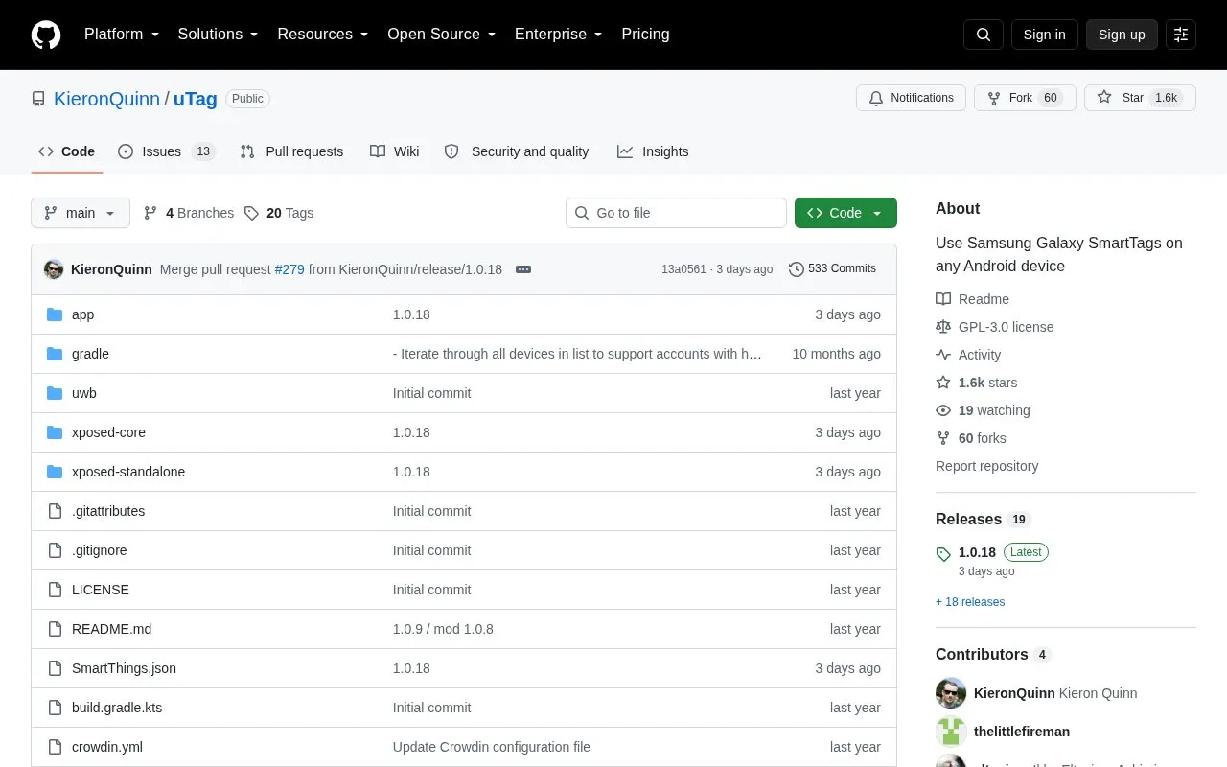The height and width of the screenshot is (767, 1227).
Task: Click the .gitattributes file icon
Action: (x=55, y=511)
